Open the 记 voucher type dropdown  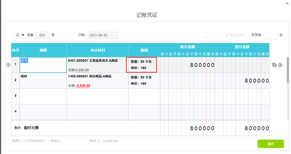pos(20,35)
